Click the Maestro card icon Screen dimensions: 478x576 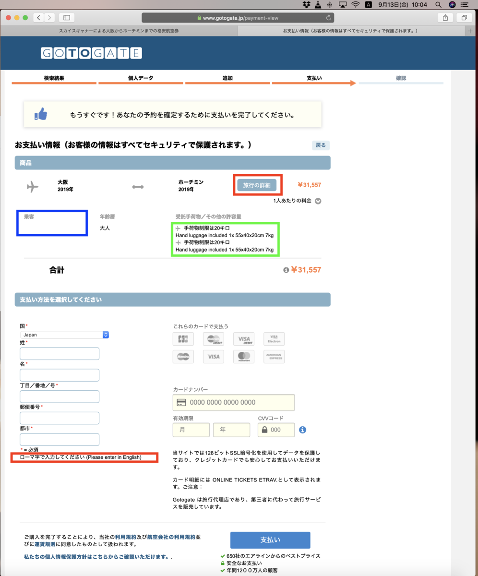183,357
